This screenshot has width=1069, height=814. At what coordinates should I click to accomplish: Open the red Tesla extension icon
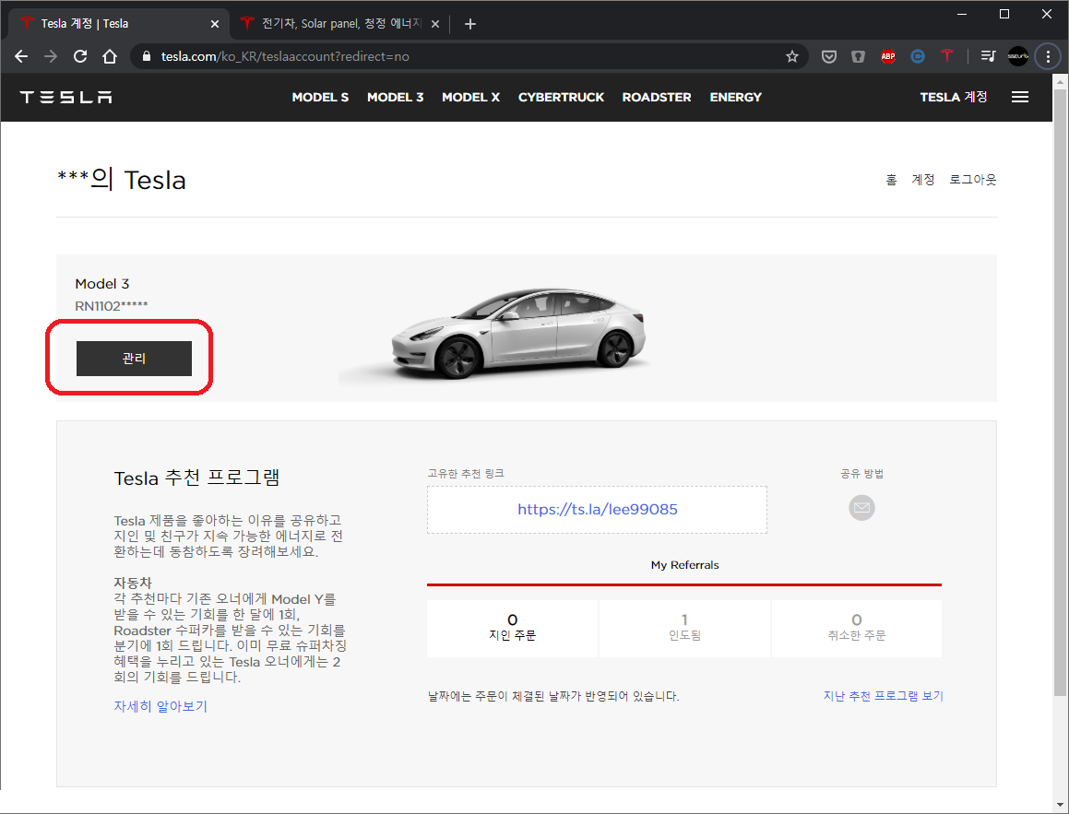tap(947, 56)
